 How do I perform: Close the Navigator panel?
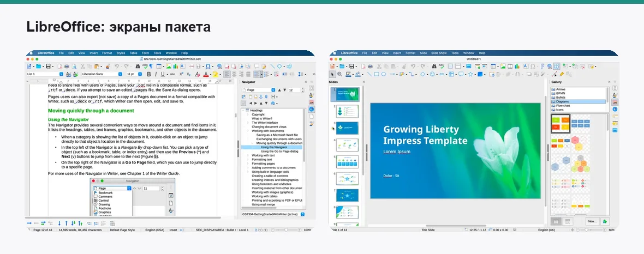(306, 82)
